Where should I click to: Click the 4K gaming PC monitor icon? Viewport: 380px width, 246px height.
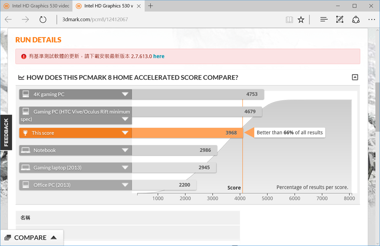coord(26,94)
